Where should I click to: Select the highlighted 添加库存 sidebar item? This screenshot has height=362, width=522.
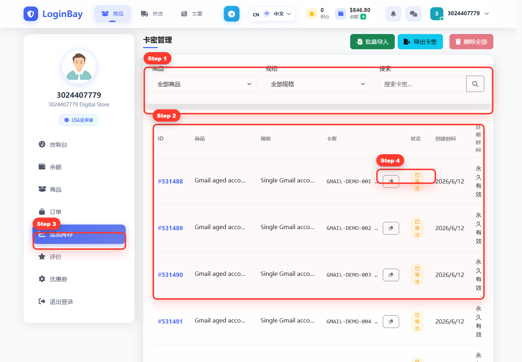79,234
